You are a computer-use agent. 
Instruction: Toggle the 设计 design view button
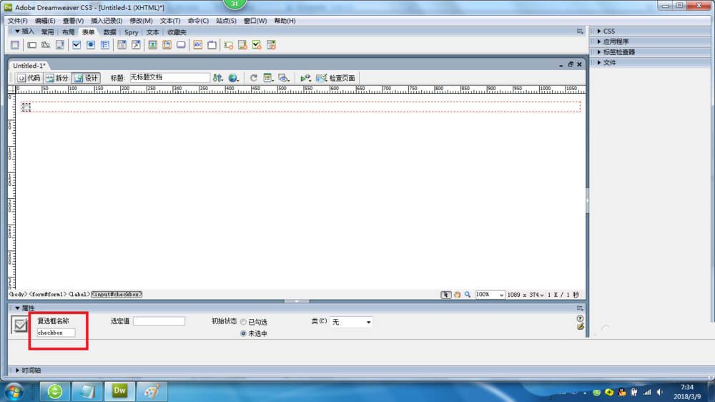coord(86,78)
